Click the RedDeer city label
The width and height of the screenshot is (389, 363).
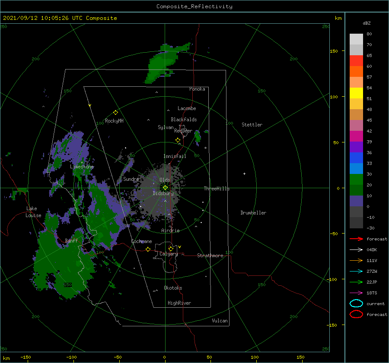(x=183, y=131)
